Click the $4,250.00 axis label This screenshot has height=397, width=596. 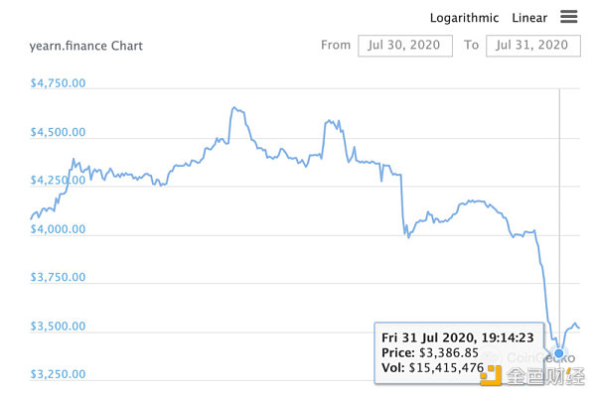coord(58,181)
